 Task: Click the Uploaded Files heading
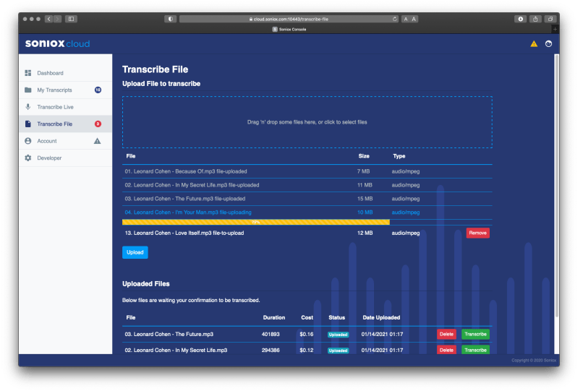tap(146, 284)
